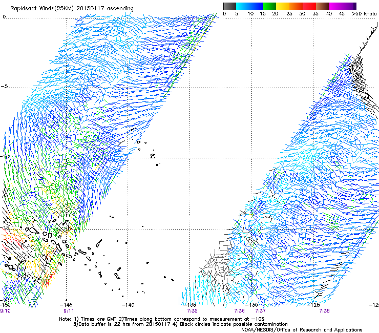The height and width of the screenshot is (333, 379).
Task: Click the red 30-35 knots legend swatch
Action: pos(309,7)
